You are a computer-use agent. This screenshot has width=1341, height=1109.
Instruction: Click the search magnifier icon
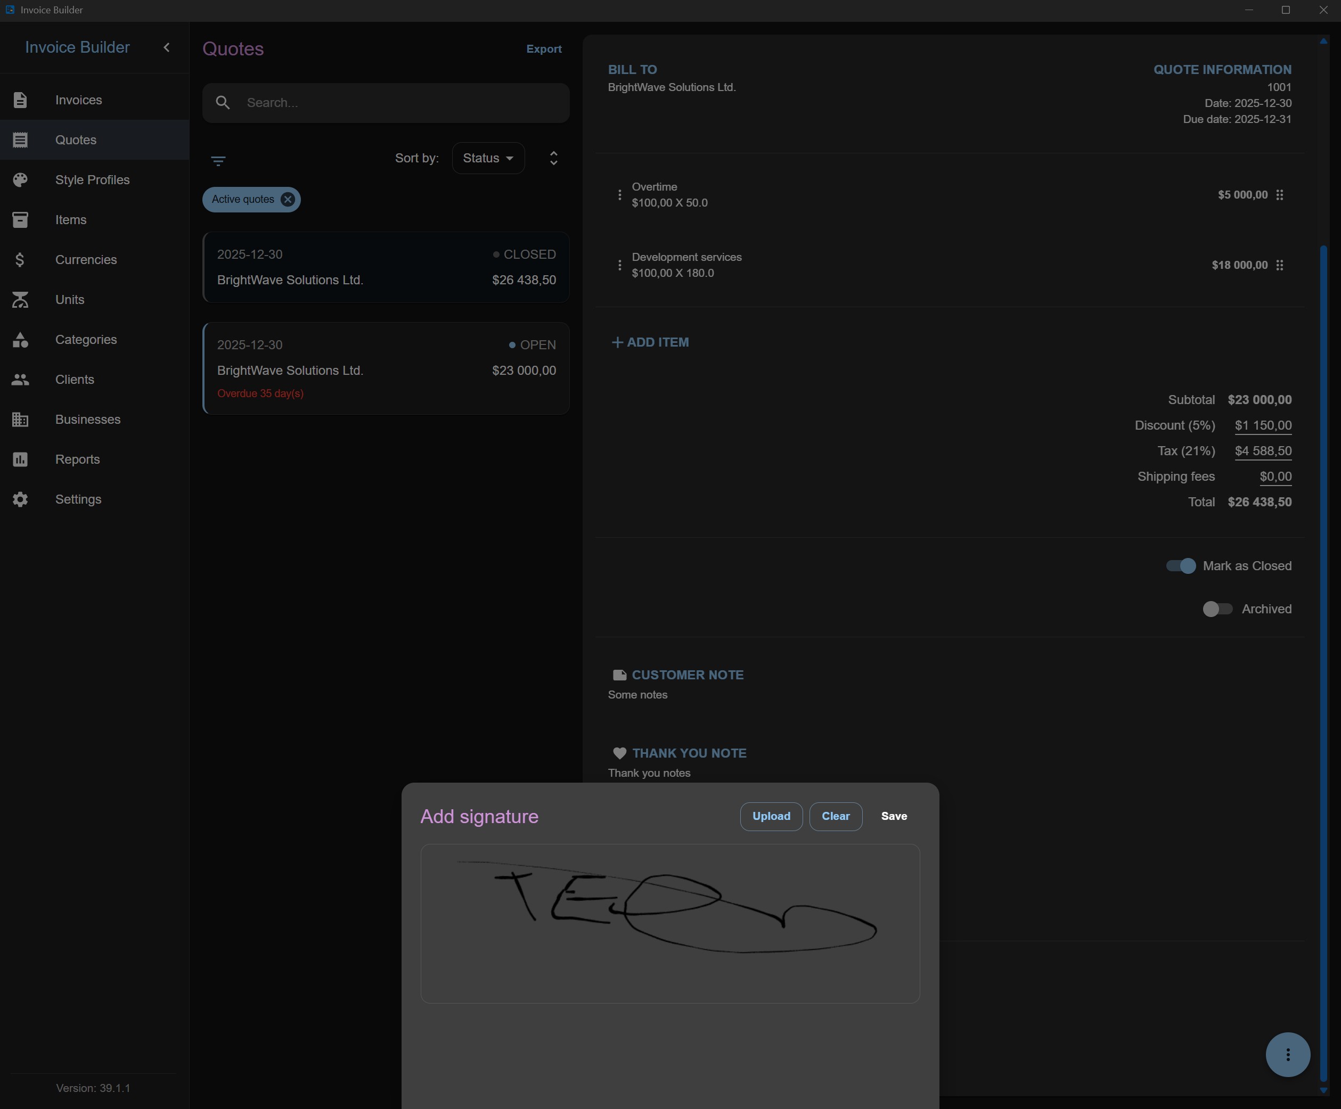(222, 103)
